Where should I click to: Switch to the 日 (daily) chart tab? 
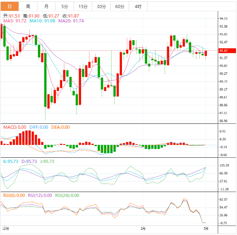point(9,6)
